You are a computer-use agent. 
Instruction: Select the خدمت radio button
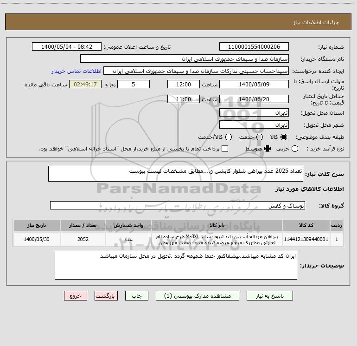(x=260, y=137)
